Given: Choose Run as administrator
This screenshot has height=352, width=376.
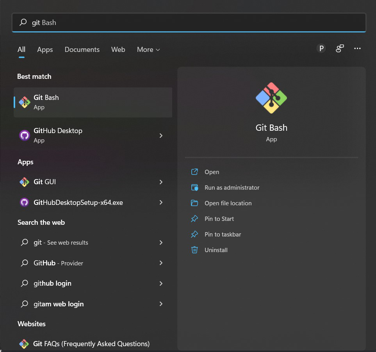Looking at the screenshot, I should point(232,188).
